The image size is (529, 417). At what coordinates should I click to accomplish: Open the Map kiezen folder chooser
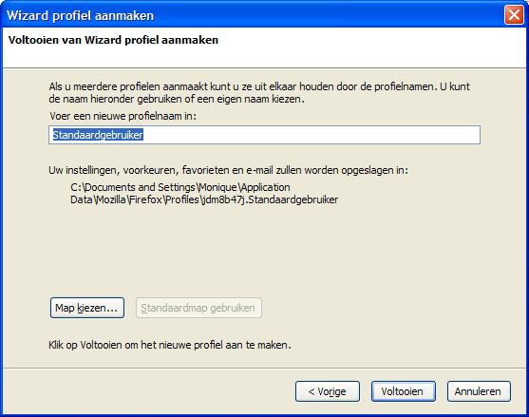tap(87, 308)
